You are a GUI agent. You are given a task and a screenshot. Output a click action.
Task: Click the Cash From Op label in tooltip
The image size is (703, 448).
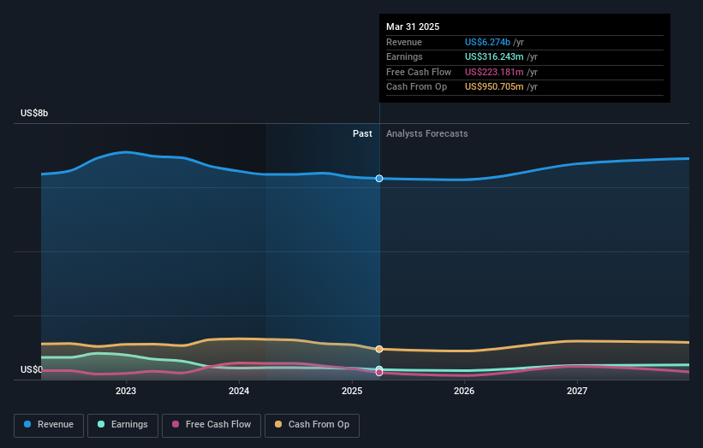click(416, 87)
